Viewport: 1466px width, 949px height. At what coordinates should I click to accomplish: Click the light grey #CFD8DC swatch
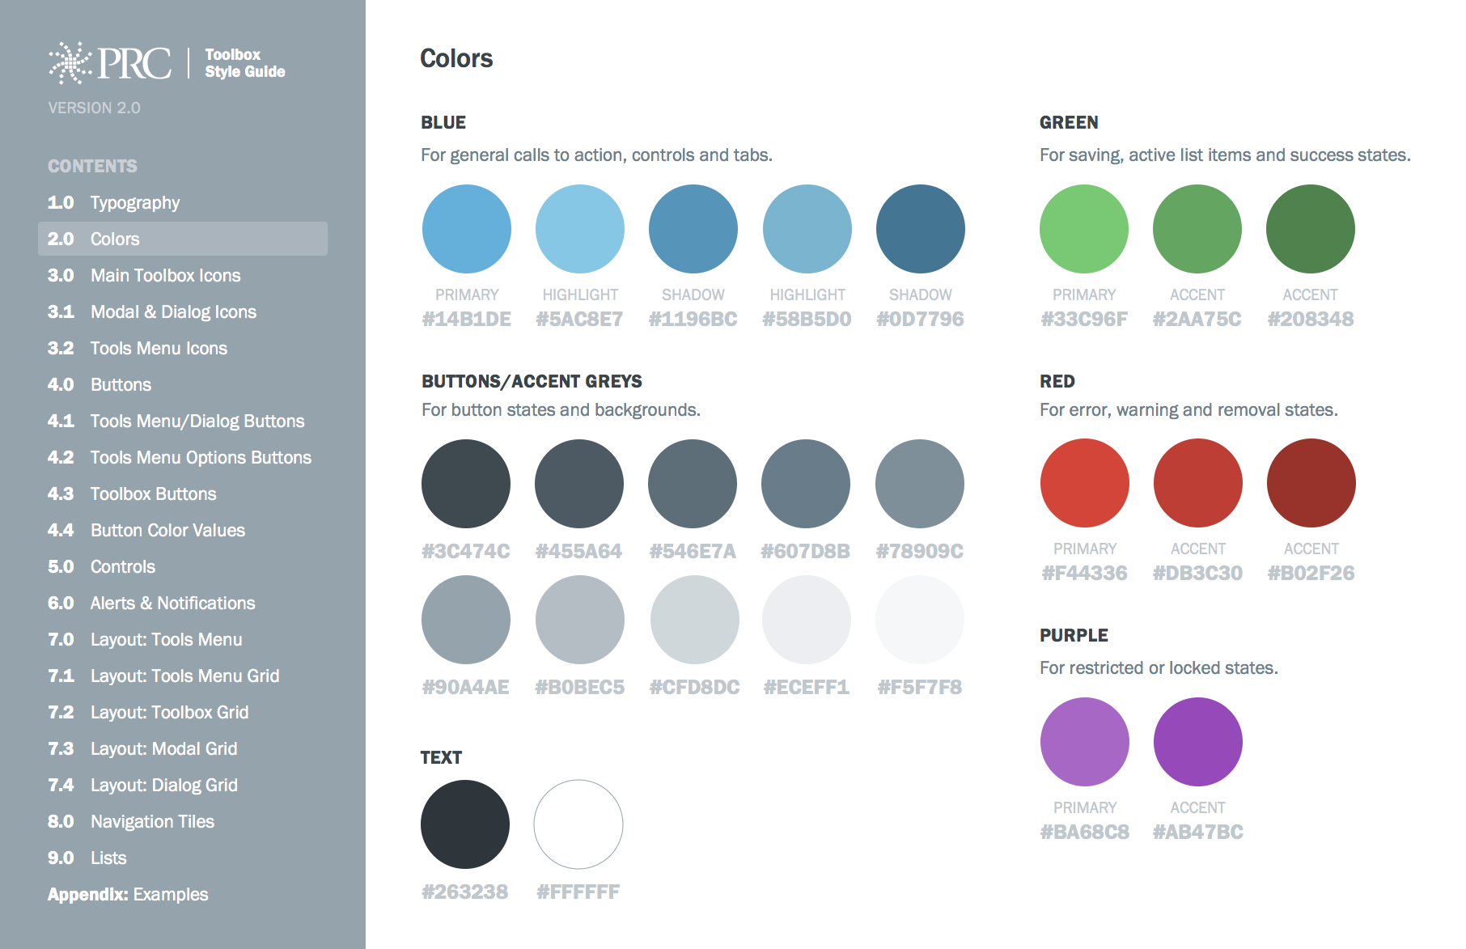[x=695, y=620]
